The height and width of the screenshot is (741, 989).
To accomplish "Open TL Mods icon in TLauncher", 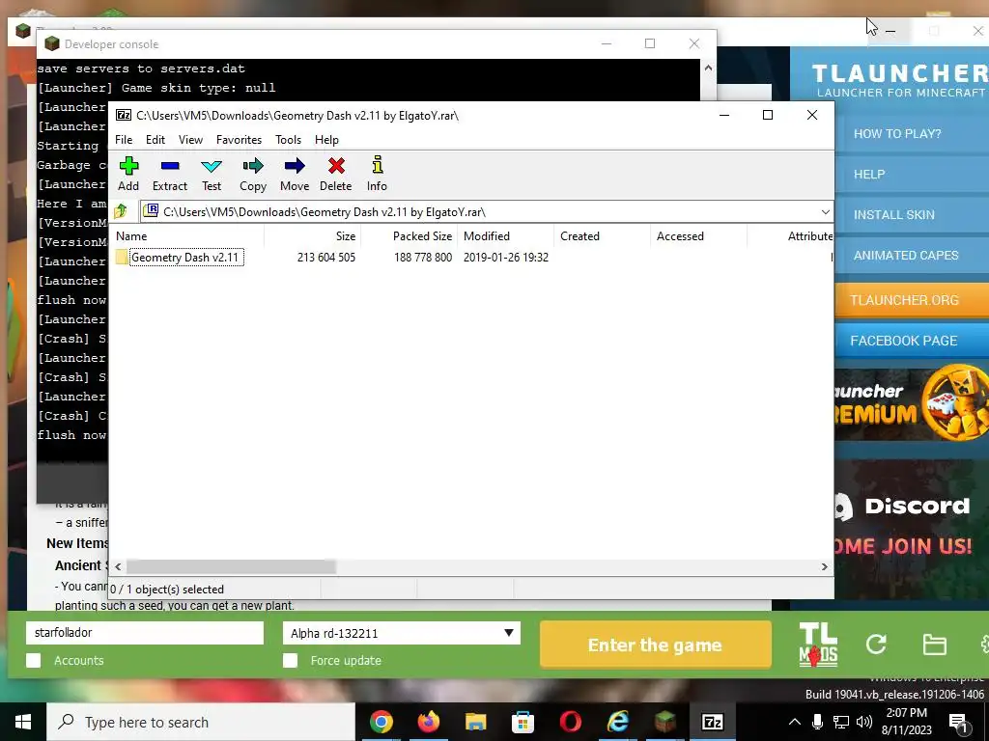I will point(818,645).
